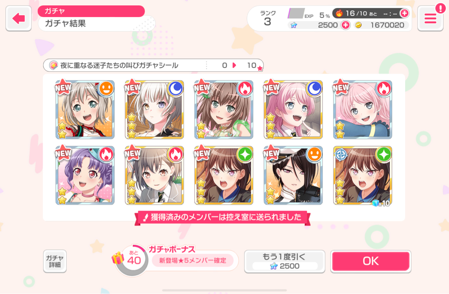Viewport: 449px width, 294px height.
Task: Refill the live boost with the plus icon
Action: tap(404, 13)
